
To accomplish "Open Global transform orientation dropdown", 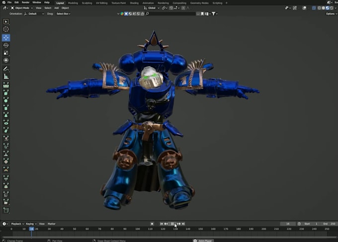I will tap(152, 8).
